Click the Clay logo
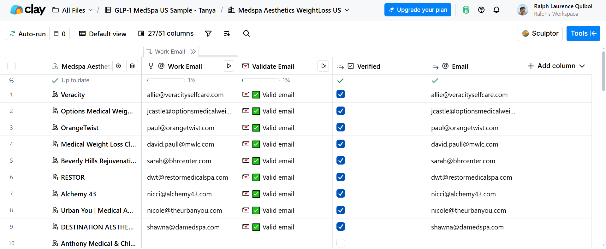The width and height of the screenshot is (606, 249). [x=28, y=10]
